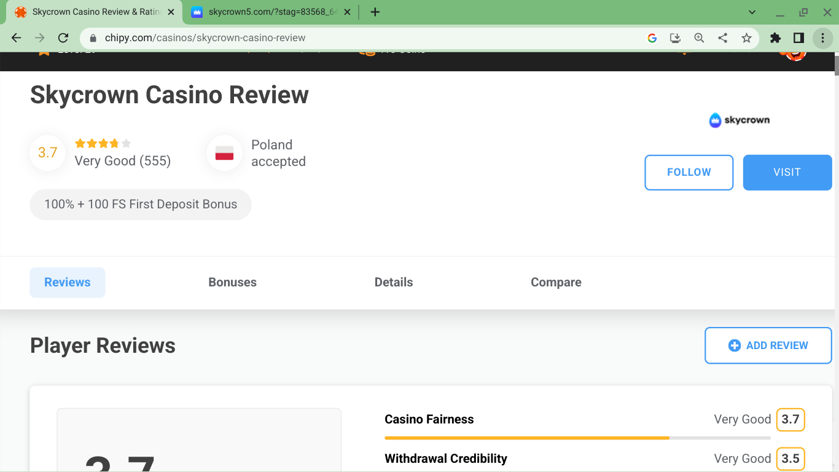The image size is (839, 472).
Task: Open the Compare tab
Action: (556, 283)
